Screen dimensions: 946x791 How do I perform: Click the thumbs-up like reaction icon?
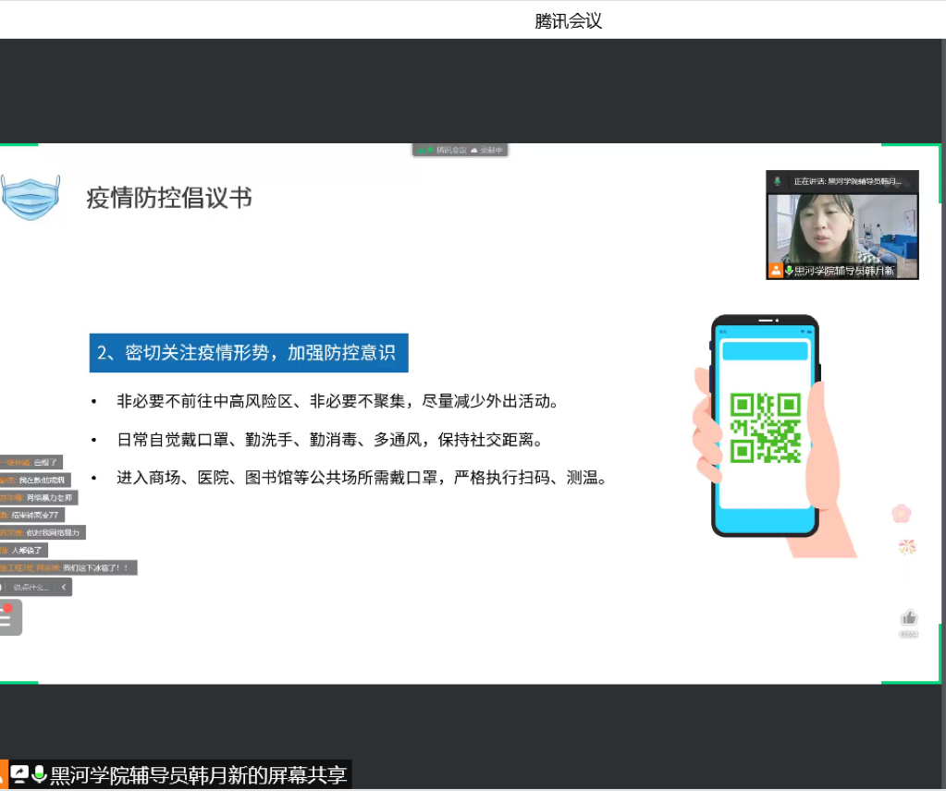909,617
